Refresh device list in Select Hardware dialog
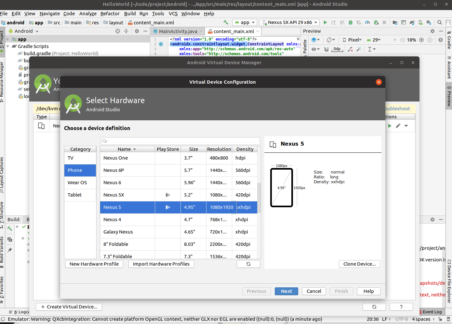 248,264
